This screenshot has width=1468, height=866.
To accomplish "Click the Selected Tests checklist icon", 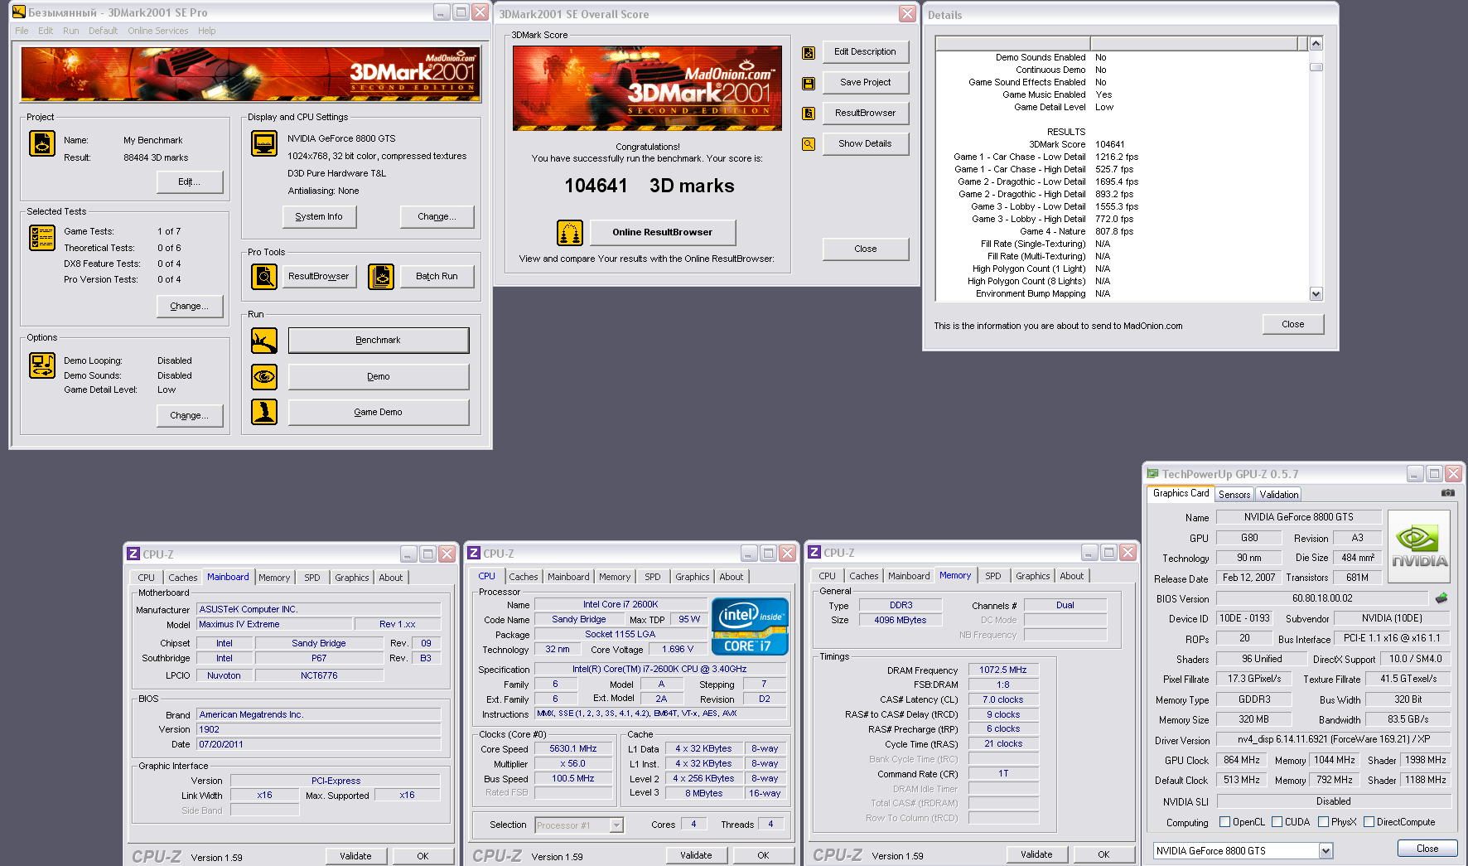I will point(42,238).
